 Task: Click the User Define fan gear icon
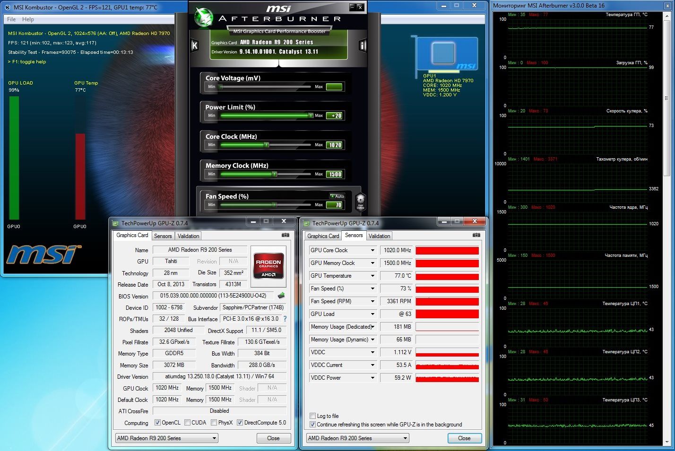pos(360,201)
